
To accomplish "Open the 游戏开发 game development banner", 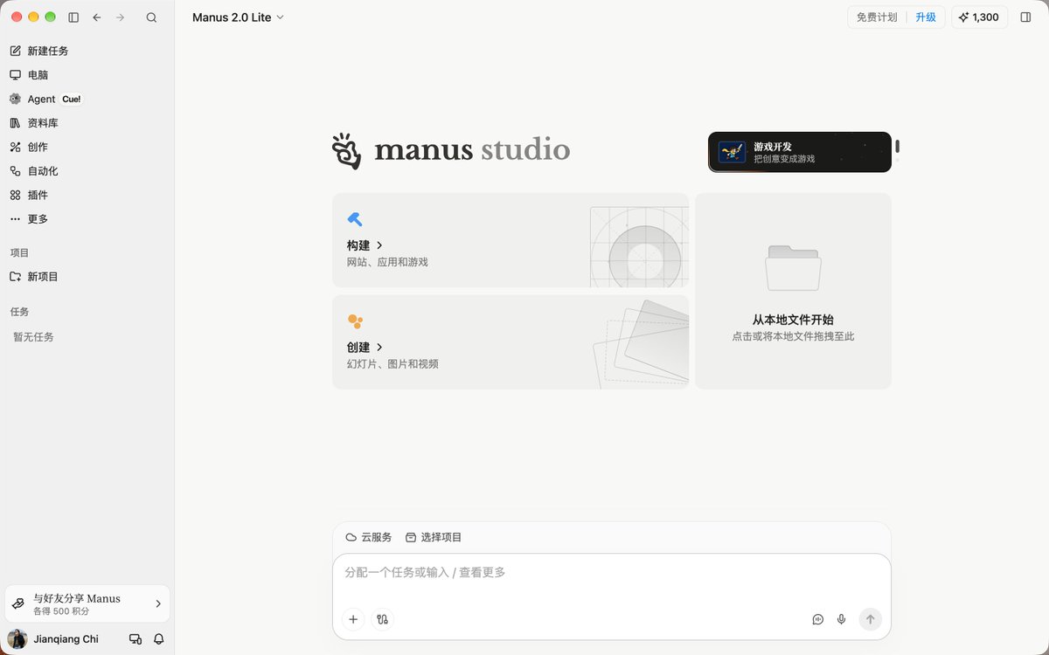I will click(x=800, y=152).
